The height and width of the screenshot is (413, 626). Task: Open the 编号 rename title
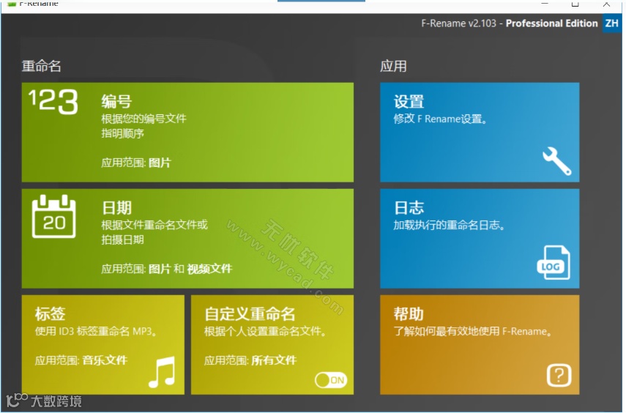116,102
